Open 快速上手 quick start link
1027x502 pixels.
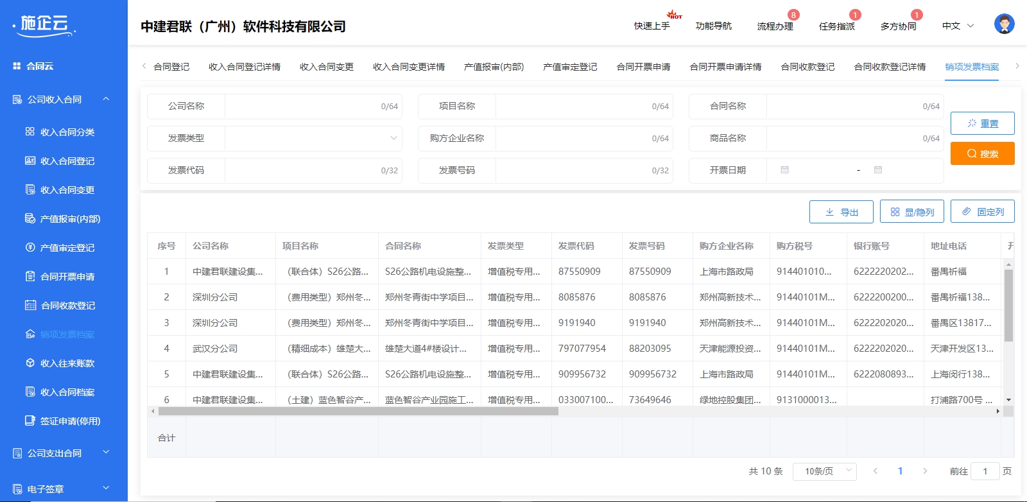(x=652, y=26)
